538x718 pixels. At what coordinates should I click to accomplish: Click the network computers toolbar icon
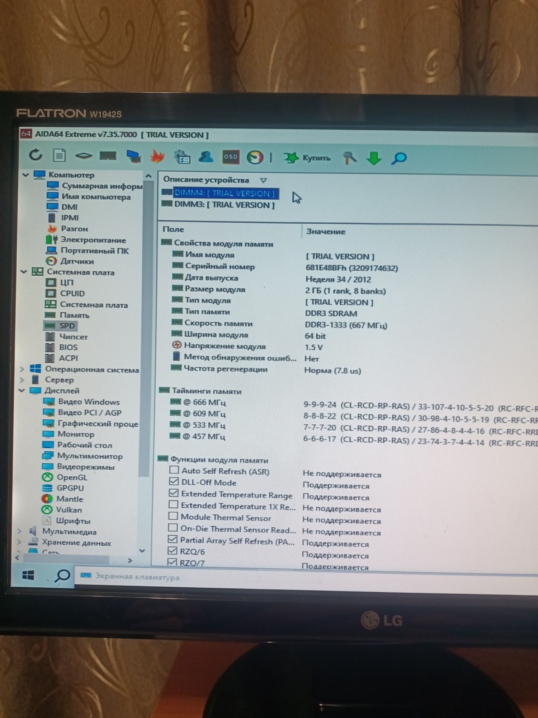[134, 156]
